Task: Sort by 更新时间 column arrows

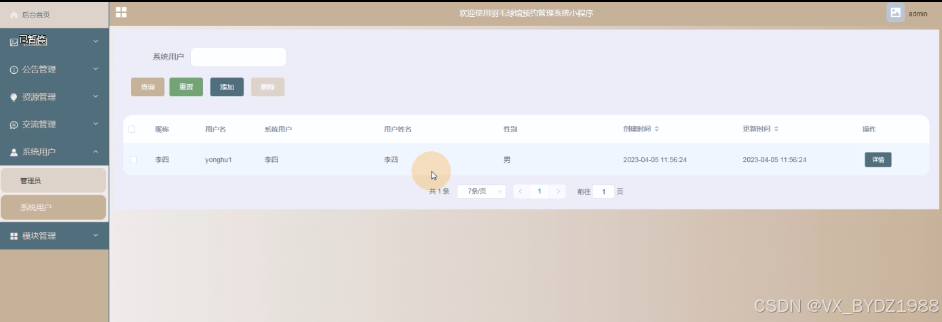Action: point(776,129)
